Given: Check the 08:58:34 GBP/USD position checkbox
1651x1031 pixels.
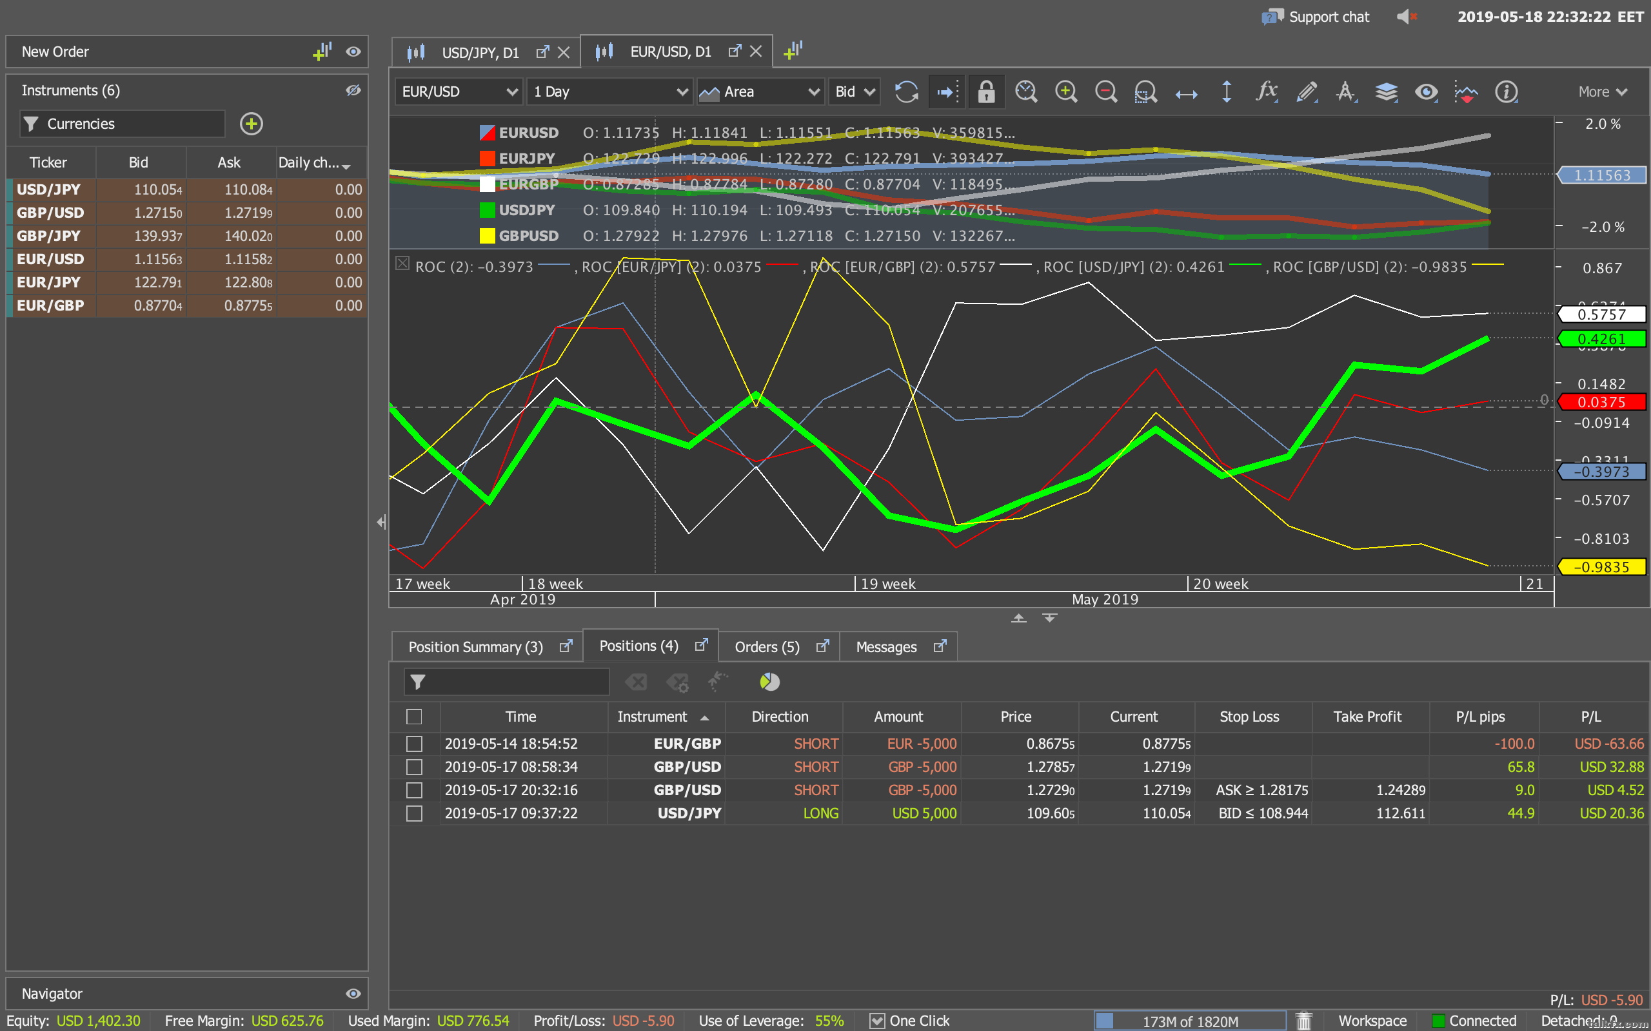Looking at the screenshot, I should coord(414,767).
